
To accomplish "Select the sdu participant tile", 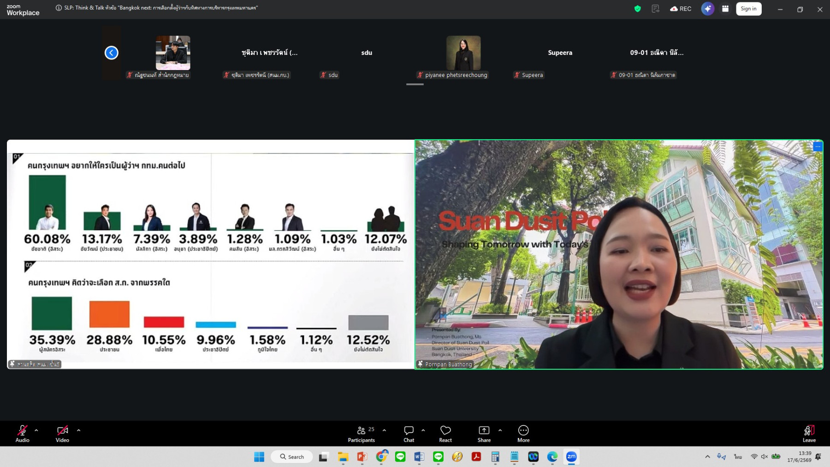I will [367, 53].
